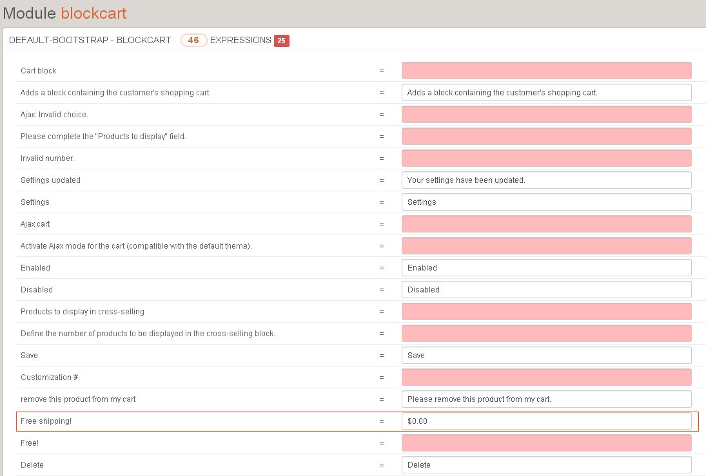The width and height of the screenshot is (706, 476).
Task: Click the 'EXPRESSIONS' label
Action: pos(240,40)
